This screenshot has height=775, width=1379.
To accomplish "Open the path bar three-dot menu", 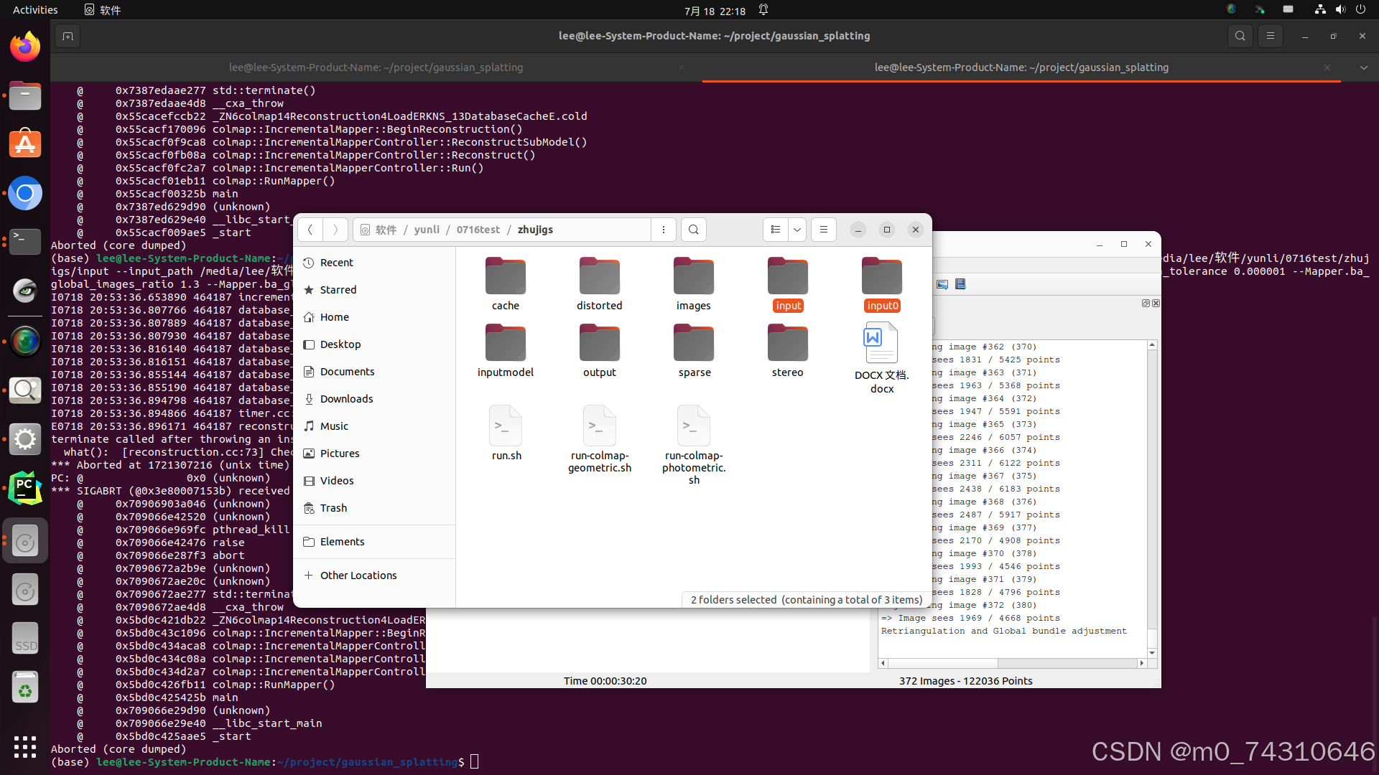I will click(x=664, y=230).
